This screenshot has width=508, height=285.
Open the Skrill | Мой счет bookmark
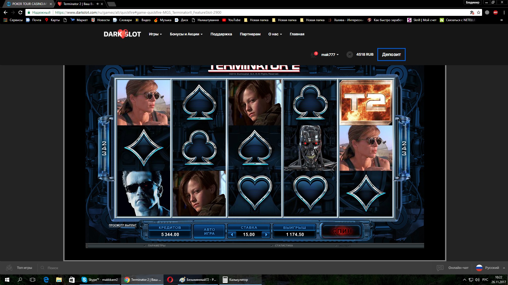click(x=422, y=20)
